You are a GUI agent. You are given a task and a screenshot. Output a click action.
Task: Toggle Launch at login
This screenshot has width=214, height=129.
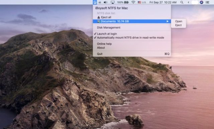coord(107,34)
